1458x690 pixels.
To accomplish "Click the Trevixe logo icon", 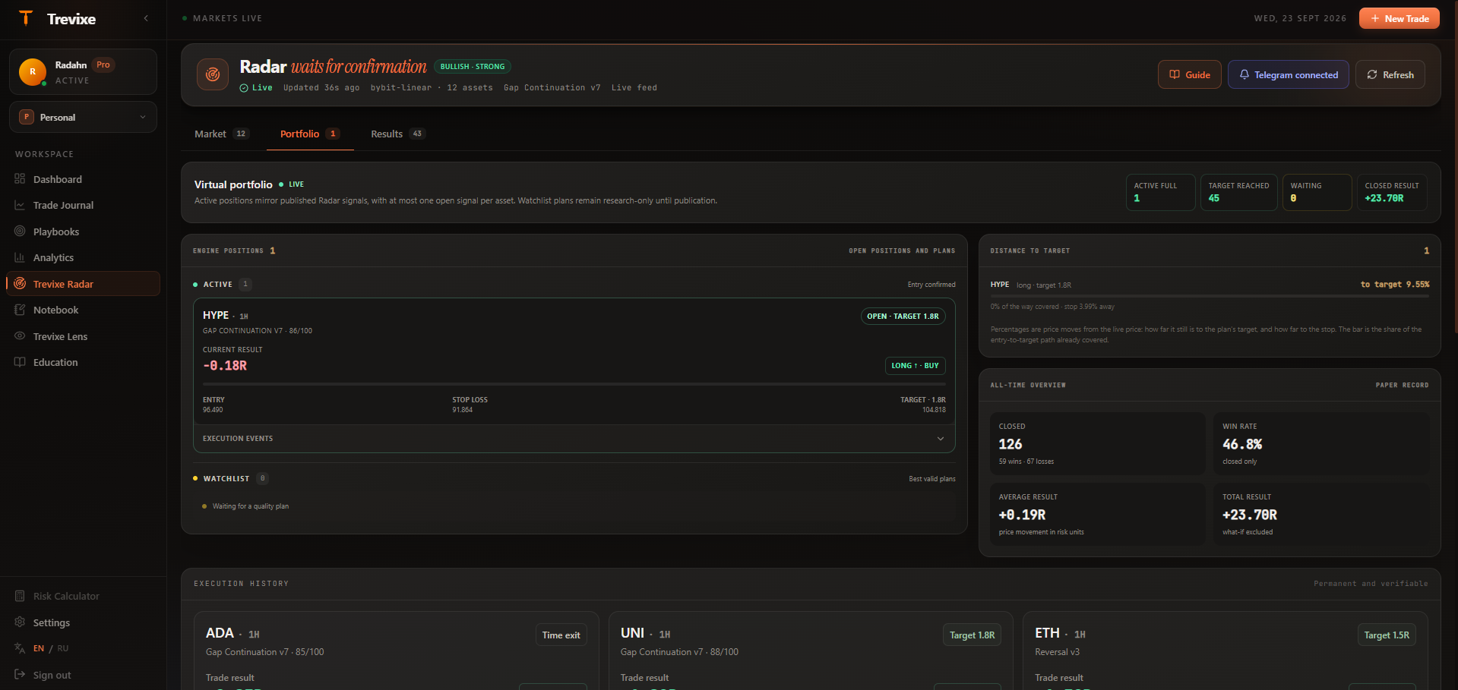I will 26,18.
